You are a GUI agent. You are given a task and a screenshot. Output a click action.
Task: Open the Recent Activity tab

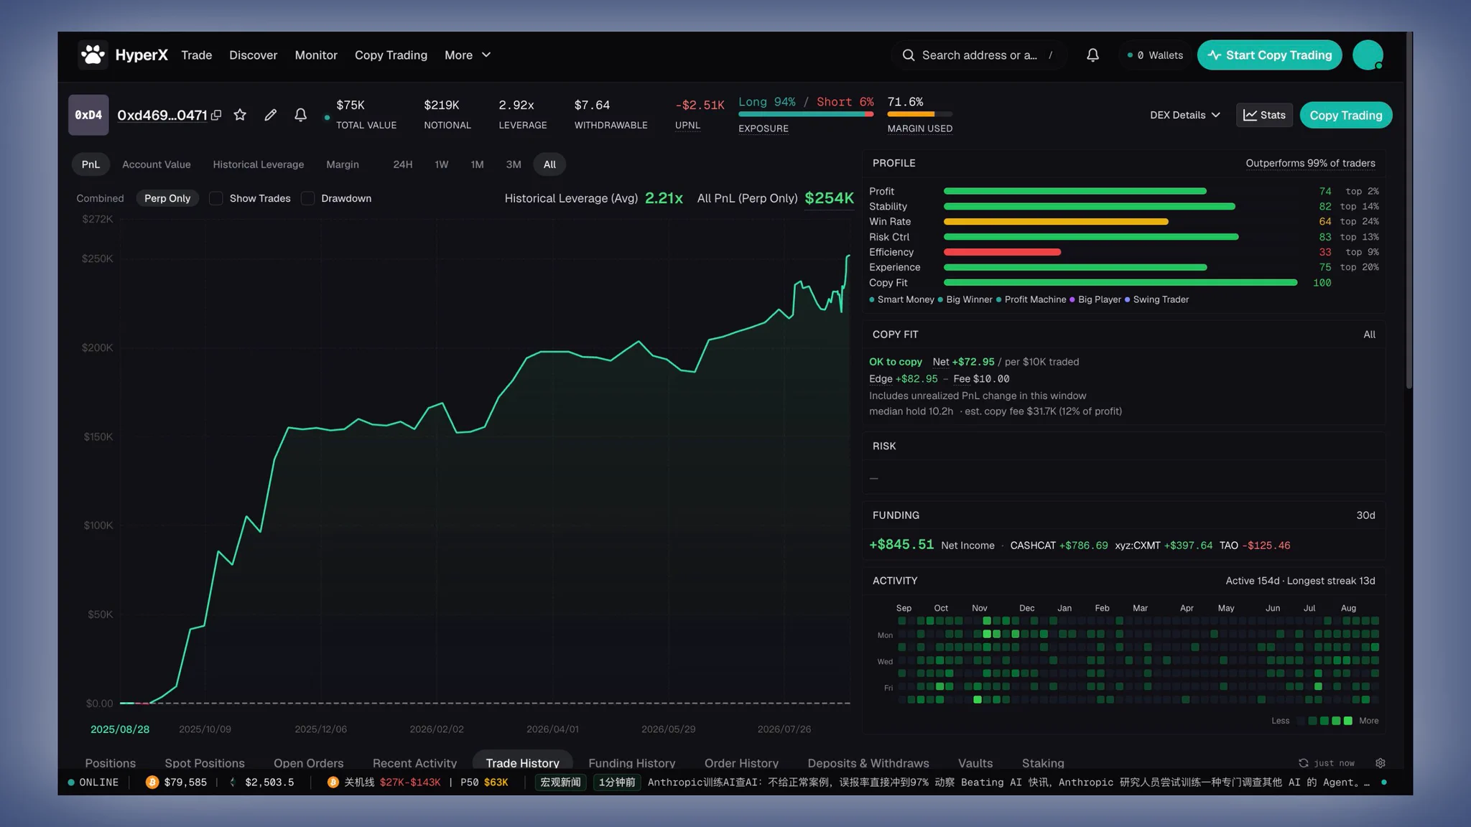(x=414, y=763)
